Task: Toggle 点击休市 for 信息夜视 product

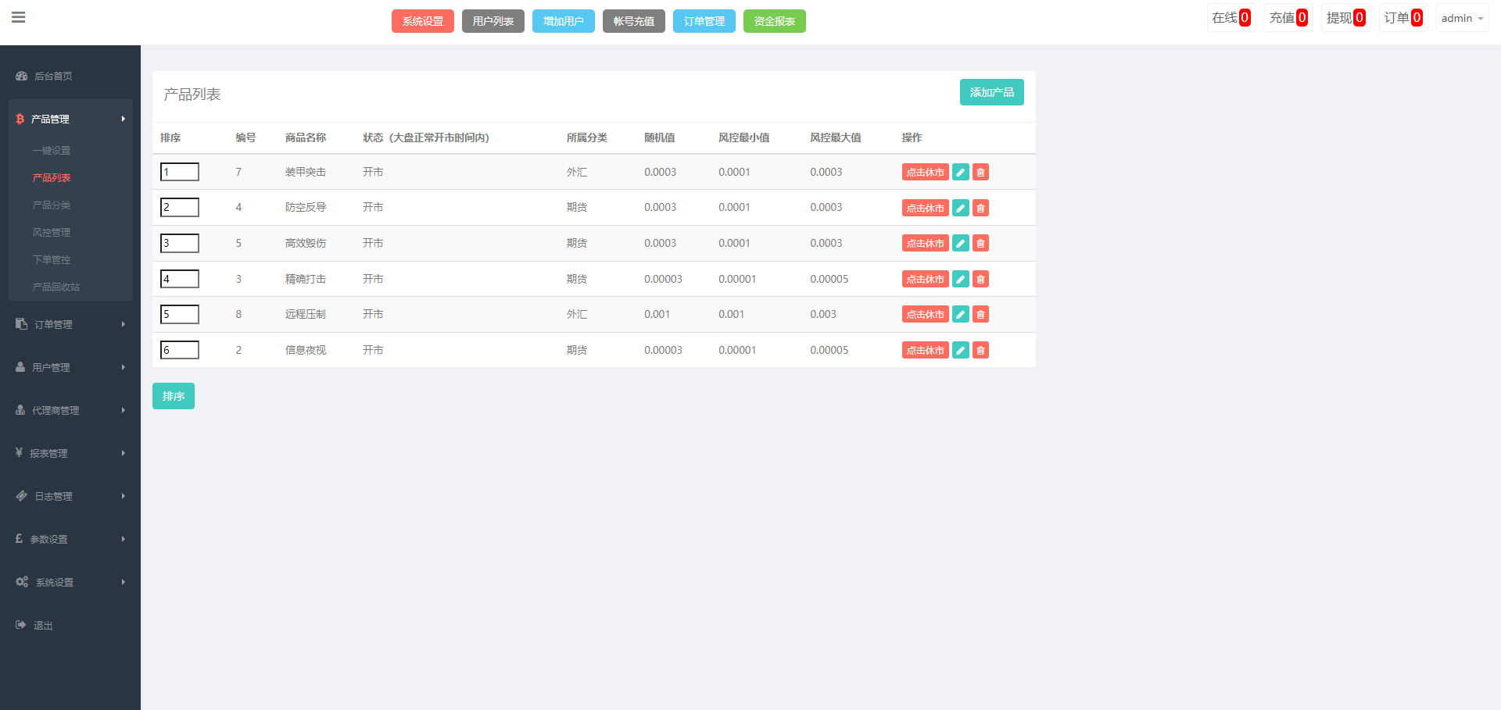Action: coord(925,351)
